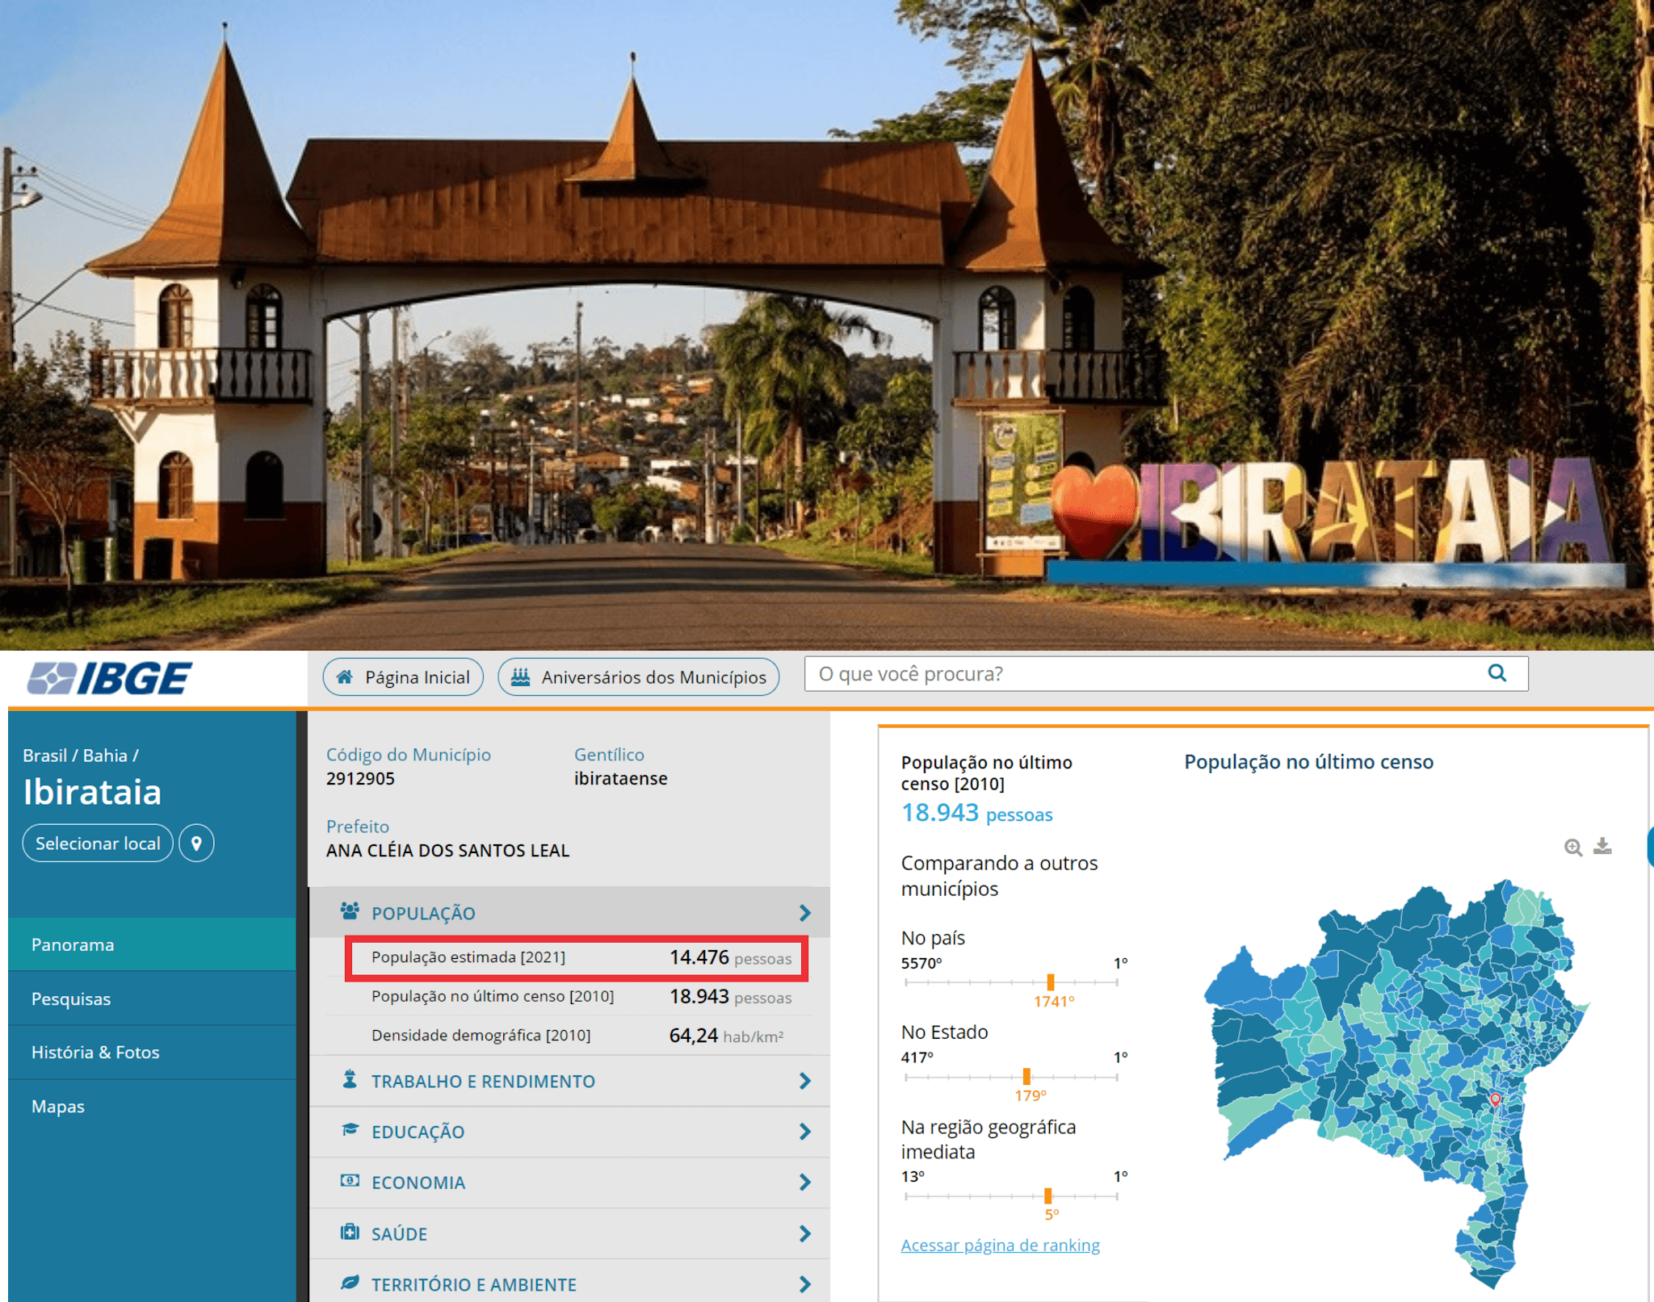Expand Território e Ambiente chevron
The image size is (1654, 1302).
[x=804, y=1284]
